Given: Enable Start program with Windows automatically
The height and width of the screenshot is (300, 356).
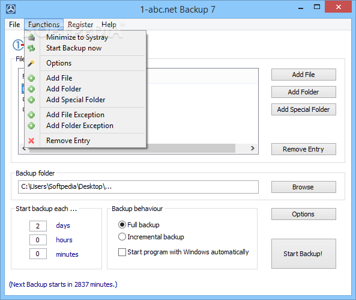Looking at the screenshot, I should click(122, 252).
